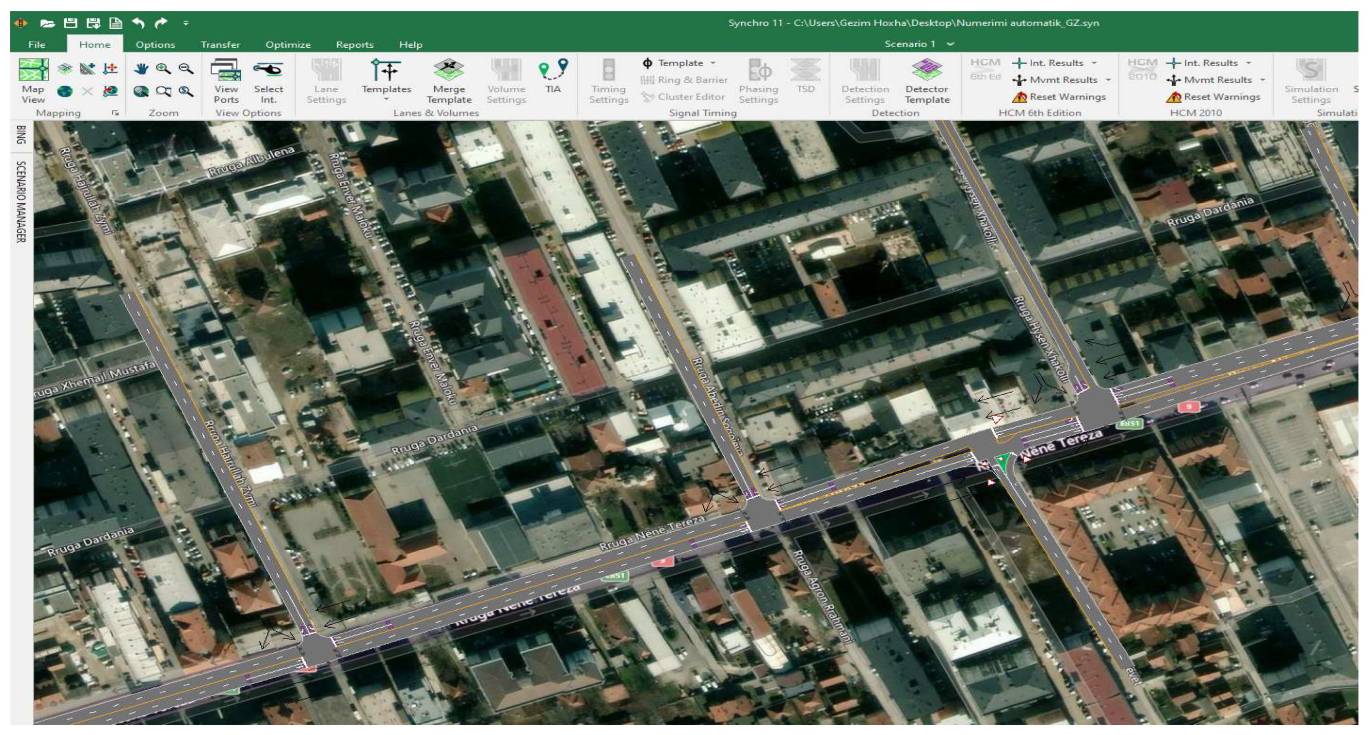
Task: Open the Detector Template tool
Action: pos(927,80)
